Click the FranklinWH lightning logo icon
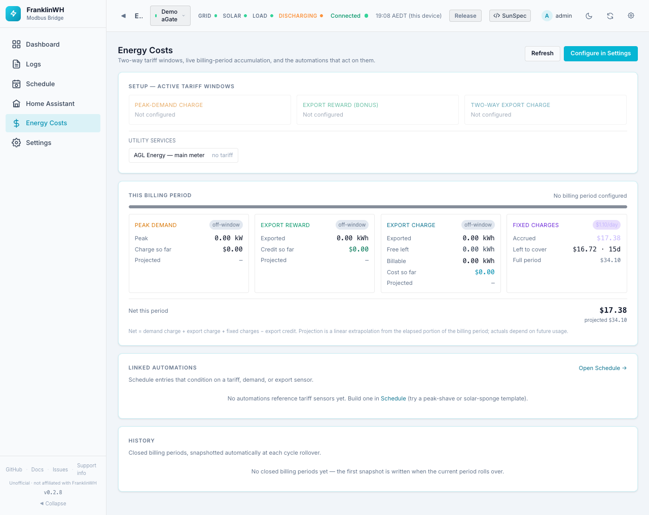Screen dimensions: 649x515 13,14
